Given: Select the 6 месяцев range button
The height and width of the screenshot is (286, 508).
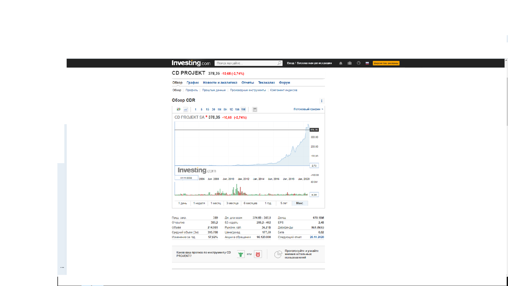Looking at the screenshot, I should [x=250, y=203].
